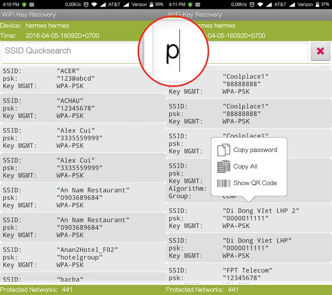
Task: Click the Copy All documents icon
Action: pyautogui.click(x=223, y=167)
